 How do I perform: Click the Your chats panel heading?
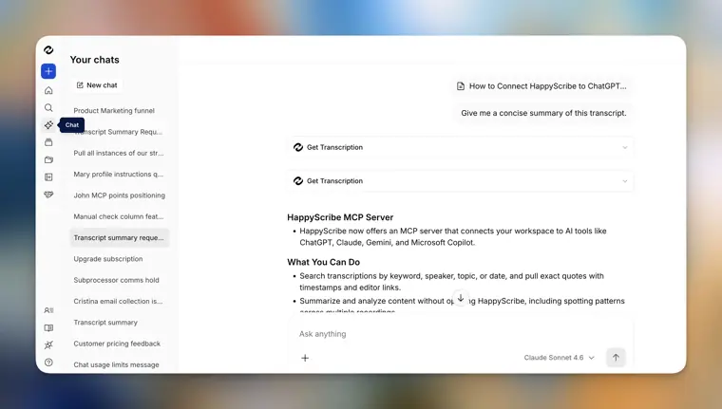pyautogui.click(x=94, y=60)
